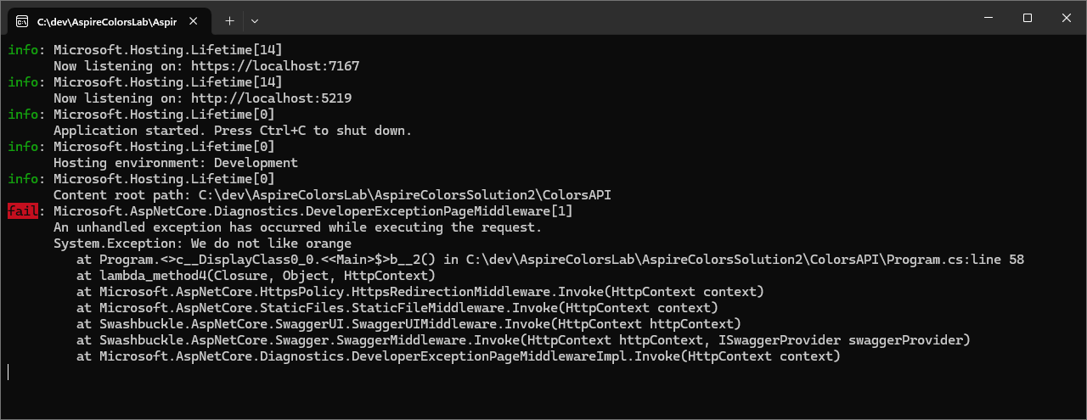Expand the new tab profile dropdown chevron
Viewport: 1087px width, 420px height.
255,20
